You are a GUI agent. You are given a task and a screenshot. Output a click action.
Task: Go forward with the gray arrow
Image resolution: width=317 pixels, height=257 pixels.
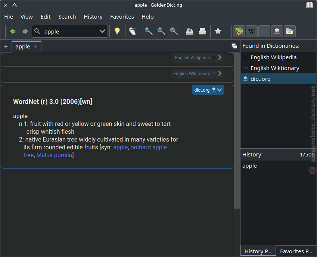coord(25,31)
